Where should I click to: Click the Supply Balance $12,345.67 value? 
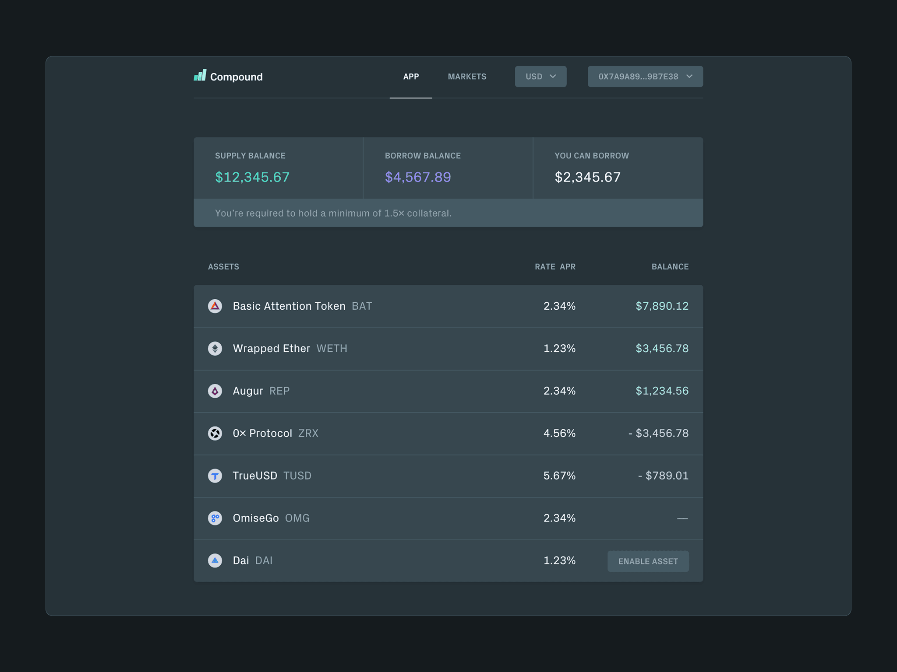point(252,177)
